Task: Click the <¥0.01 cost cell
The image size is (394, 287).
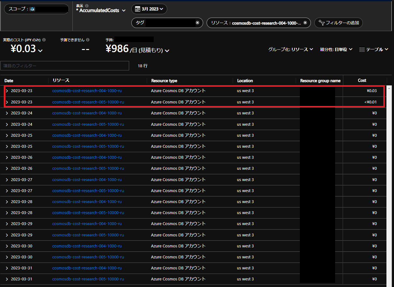Action: [370, 102]
